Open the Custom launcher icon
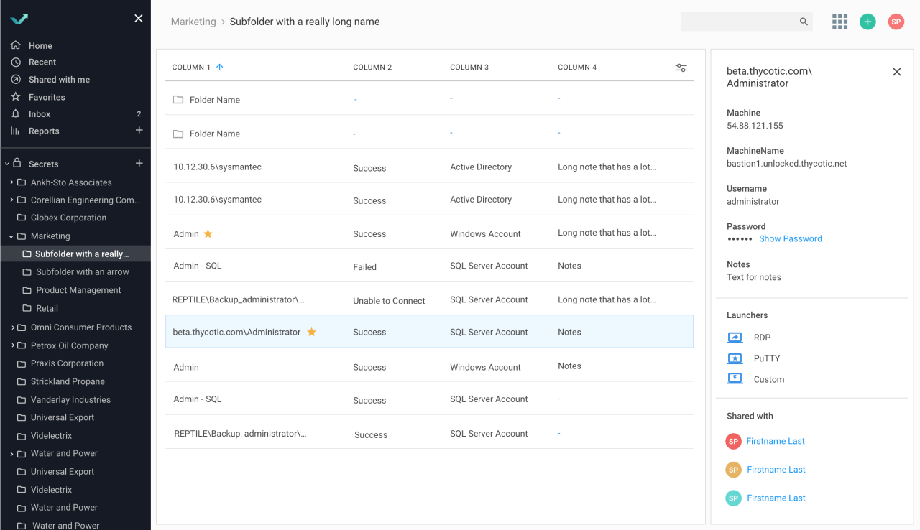This screenshot has height=530, width=920. [735, 379]
